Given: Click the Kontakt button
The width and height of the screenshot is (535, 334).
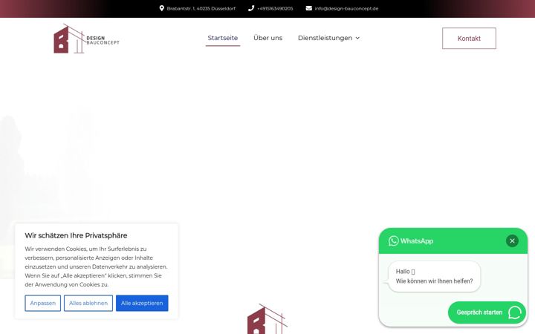Looking at the screenshot, I should (x=469, y=38).
